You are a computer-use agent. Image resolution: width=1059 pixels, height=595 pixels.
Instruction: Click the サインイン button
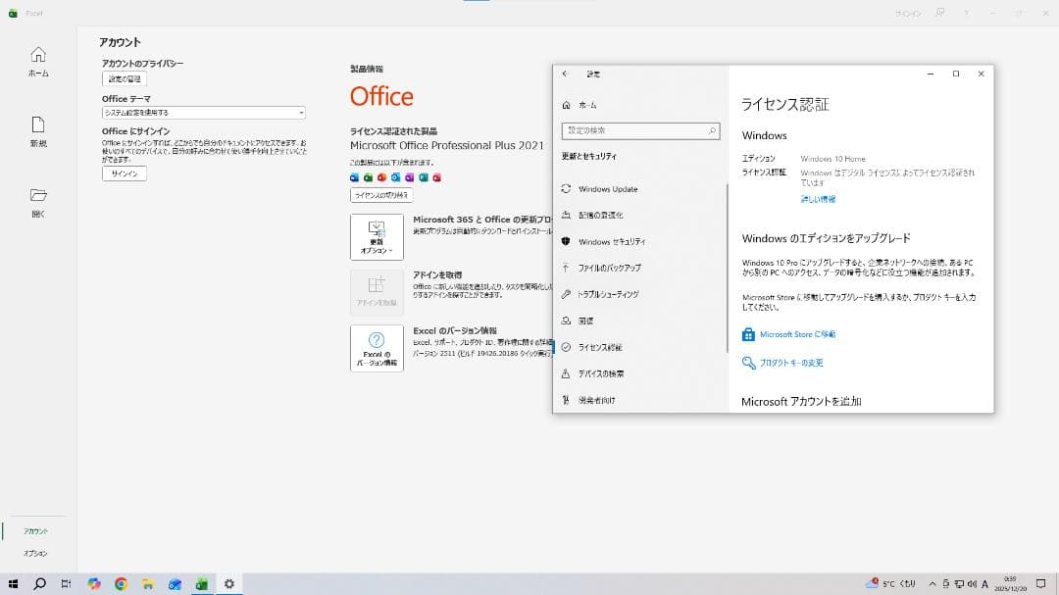click(x=123, y=174)
